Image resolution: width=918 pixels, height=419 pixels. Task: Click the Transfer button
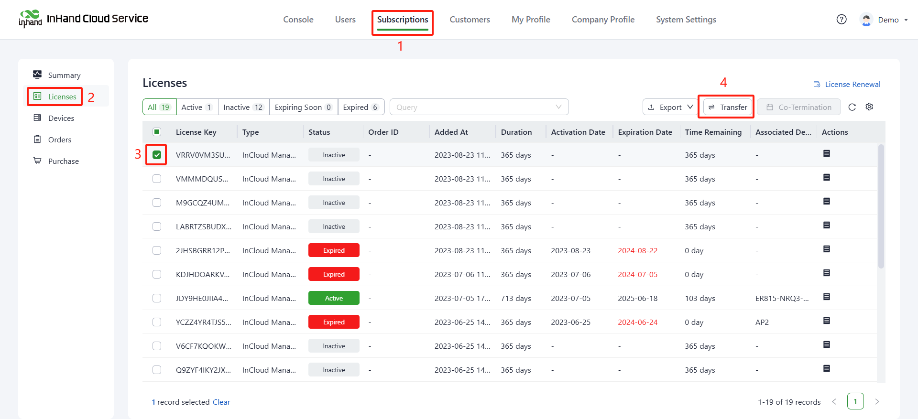coord(728,107)
